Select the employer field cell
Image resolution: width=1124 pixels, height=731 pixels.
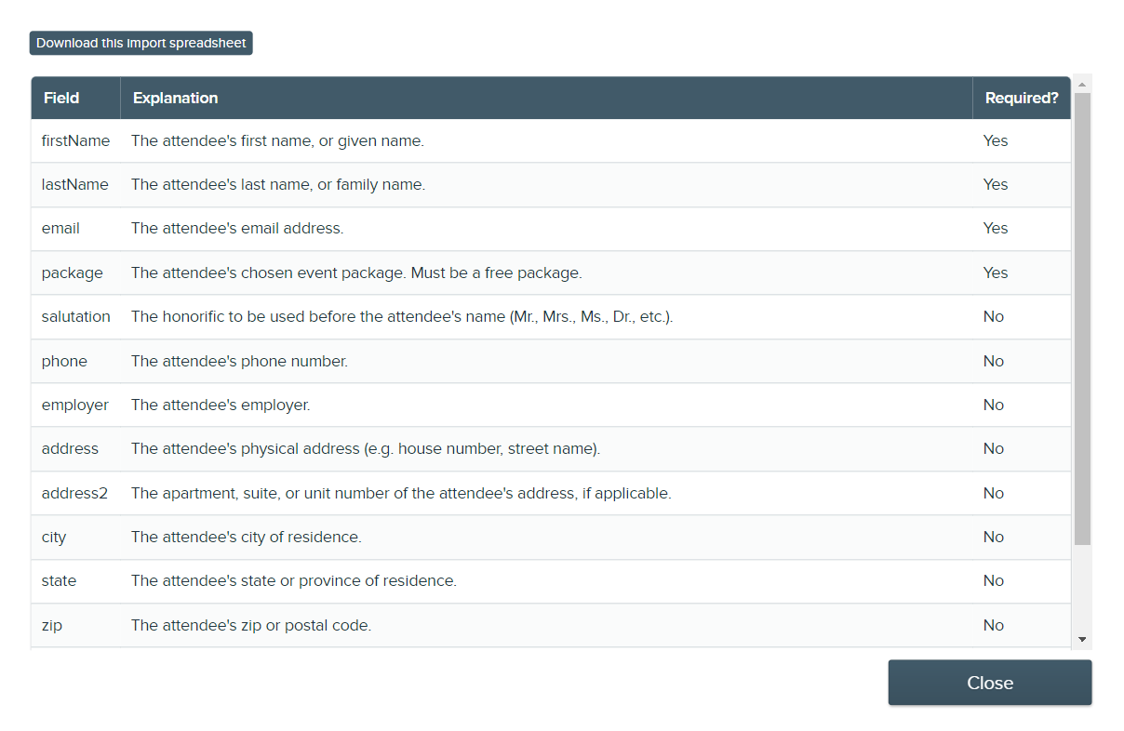[x=75, y=405]
